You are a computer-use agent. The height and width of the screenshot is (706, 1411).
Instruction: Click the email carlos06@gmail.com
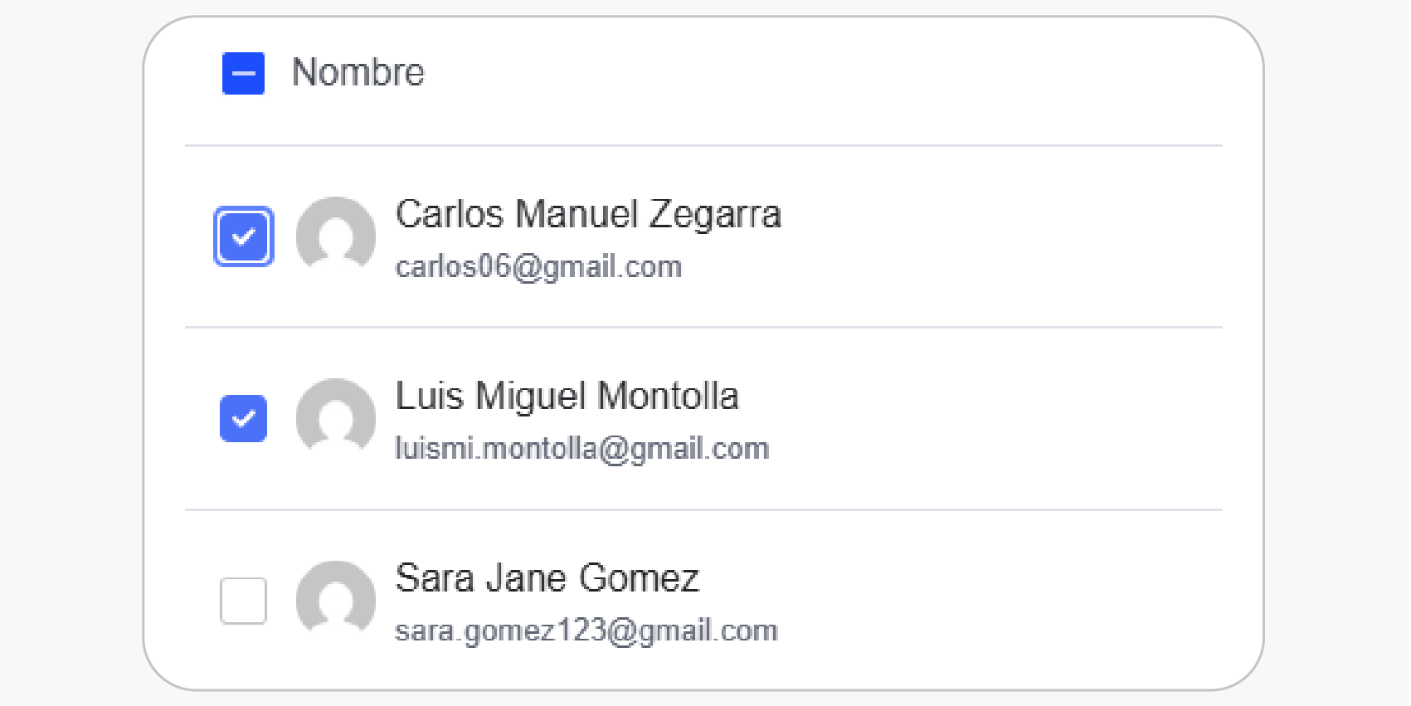tap(538, 266)
